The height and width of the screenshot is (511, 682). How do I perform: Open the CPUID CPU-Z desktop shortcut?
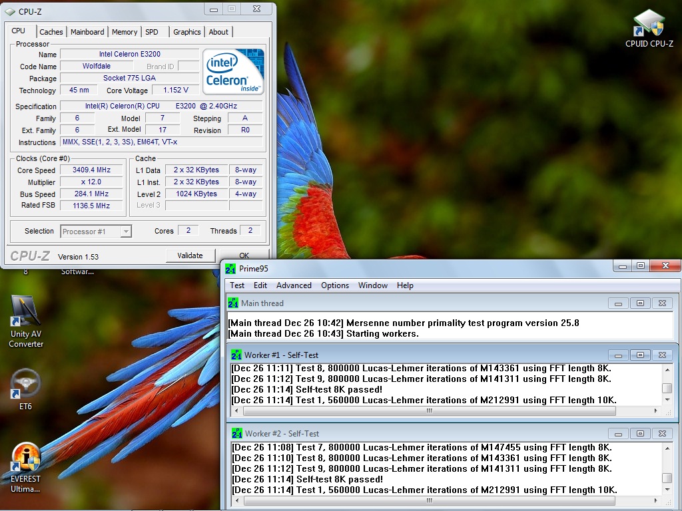pos(649,28)
